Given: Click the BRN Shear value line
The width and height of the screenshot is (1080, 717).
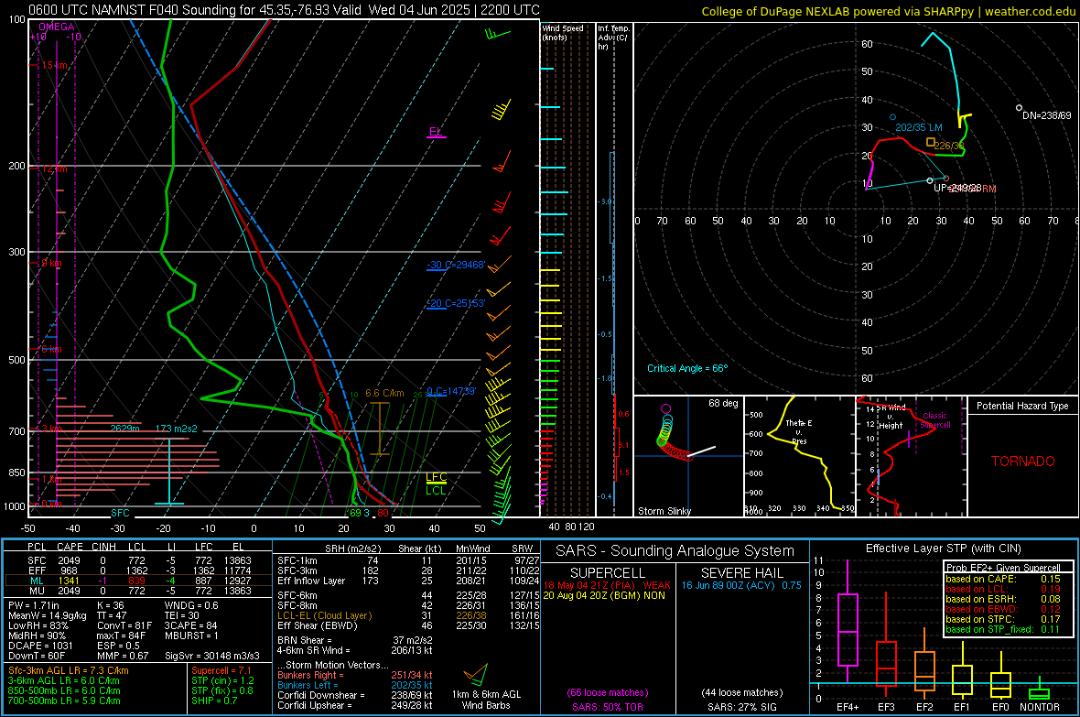Looking at the screenshot, I should 355,640.
